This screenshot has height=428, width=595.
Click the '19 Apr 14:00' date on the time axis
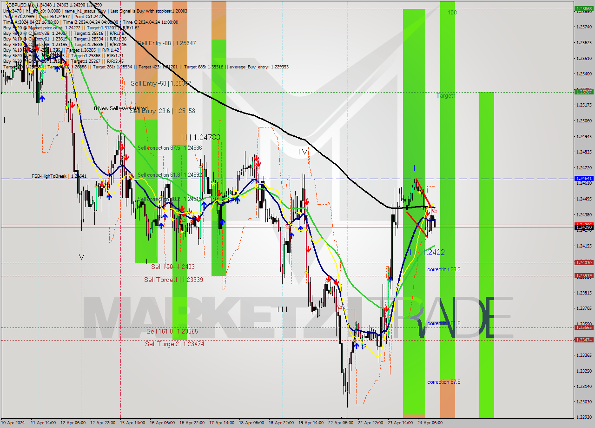[311, 423]
